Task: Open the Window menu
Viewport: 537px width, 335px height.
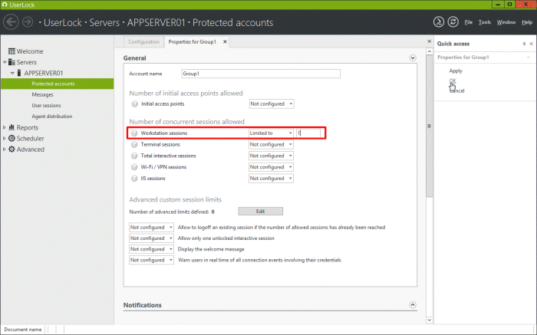Action: pos(506,22)
